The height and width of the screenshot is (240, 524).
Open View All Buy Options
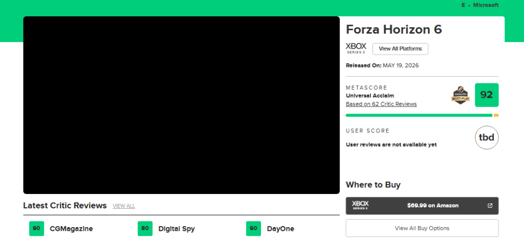(x=422, y=228)
